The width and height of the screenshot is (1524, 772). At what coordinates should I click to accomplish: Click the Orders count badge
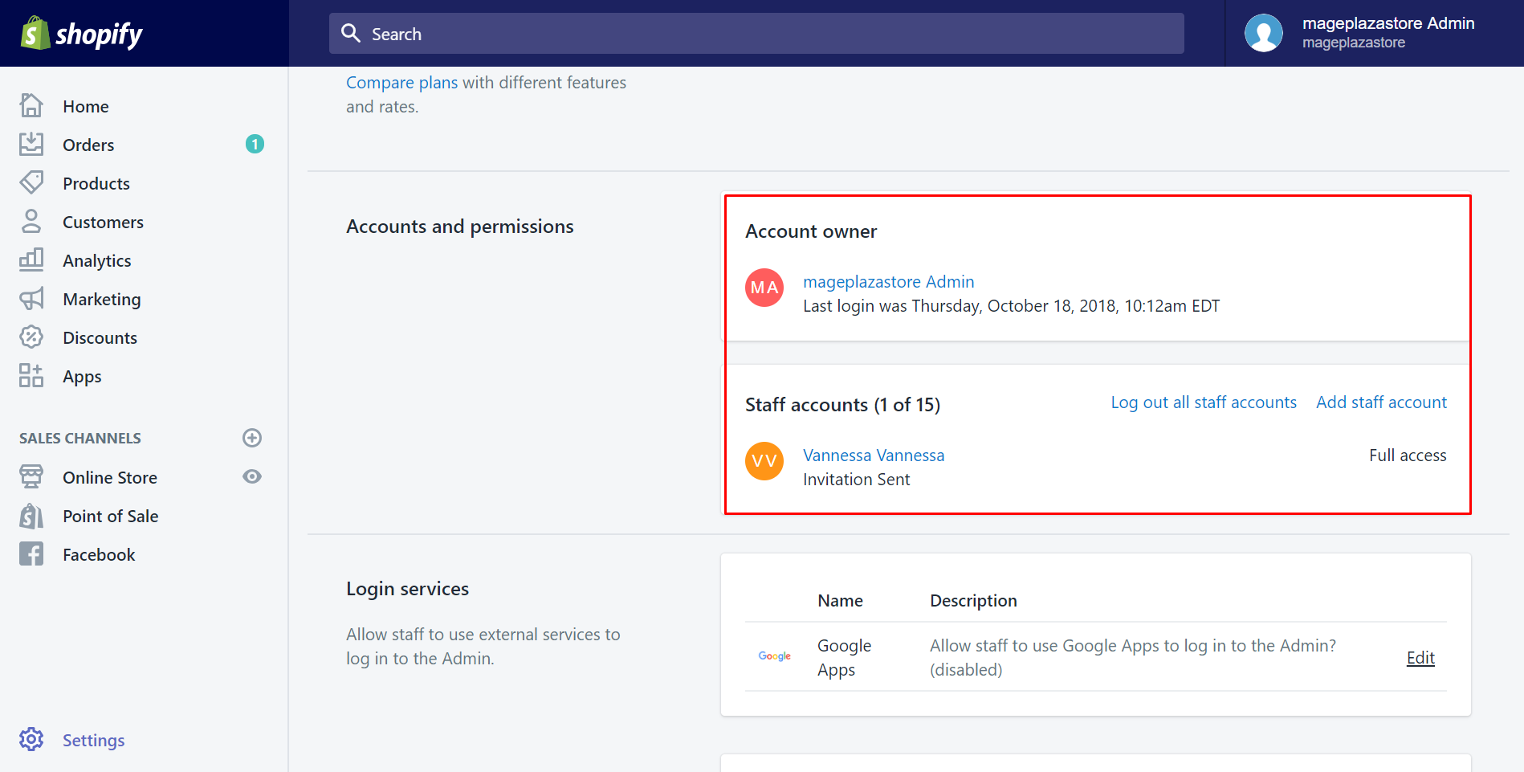coord(255,145)
